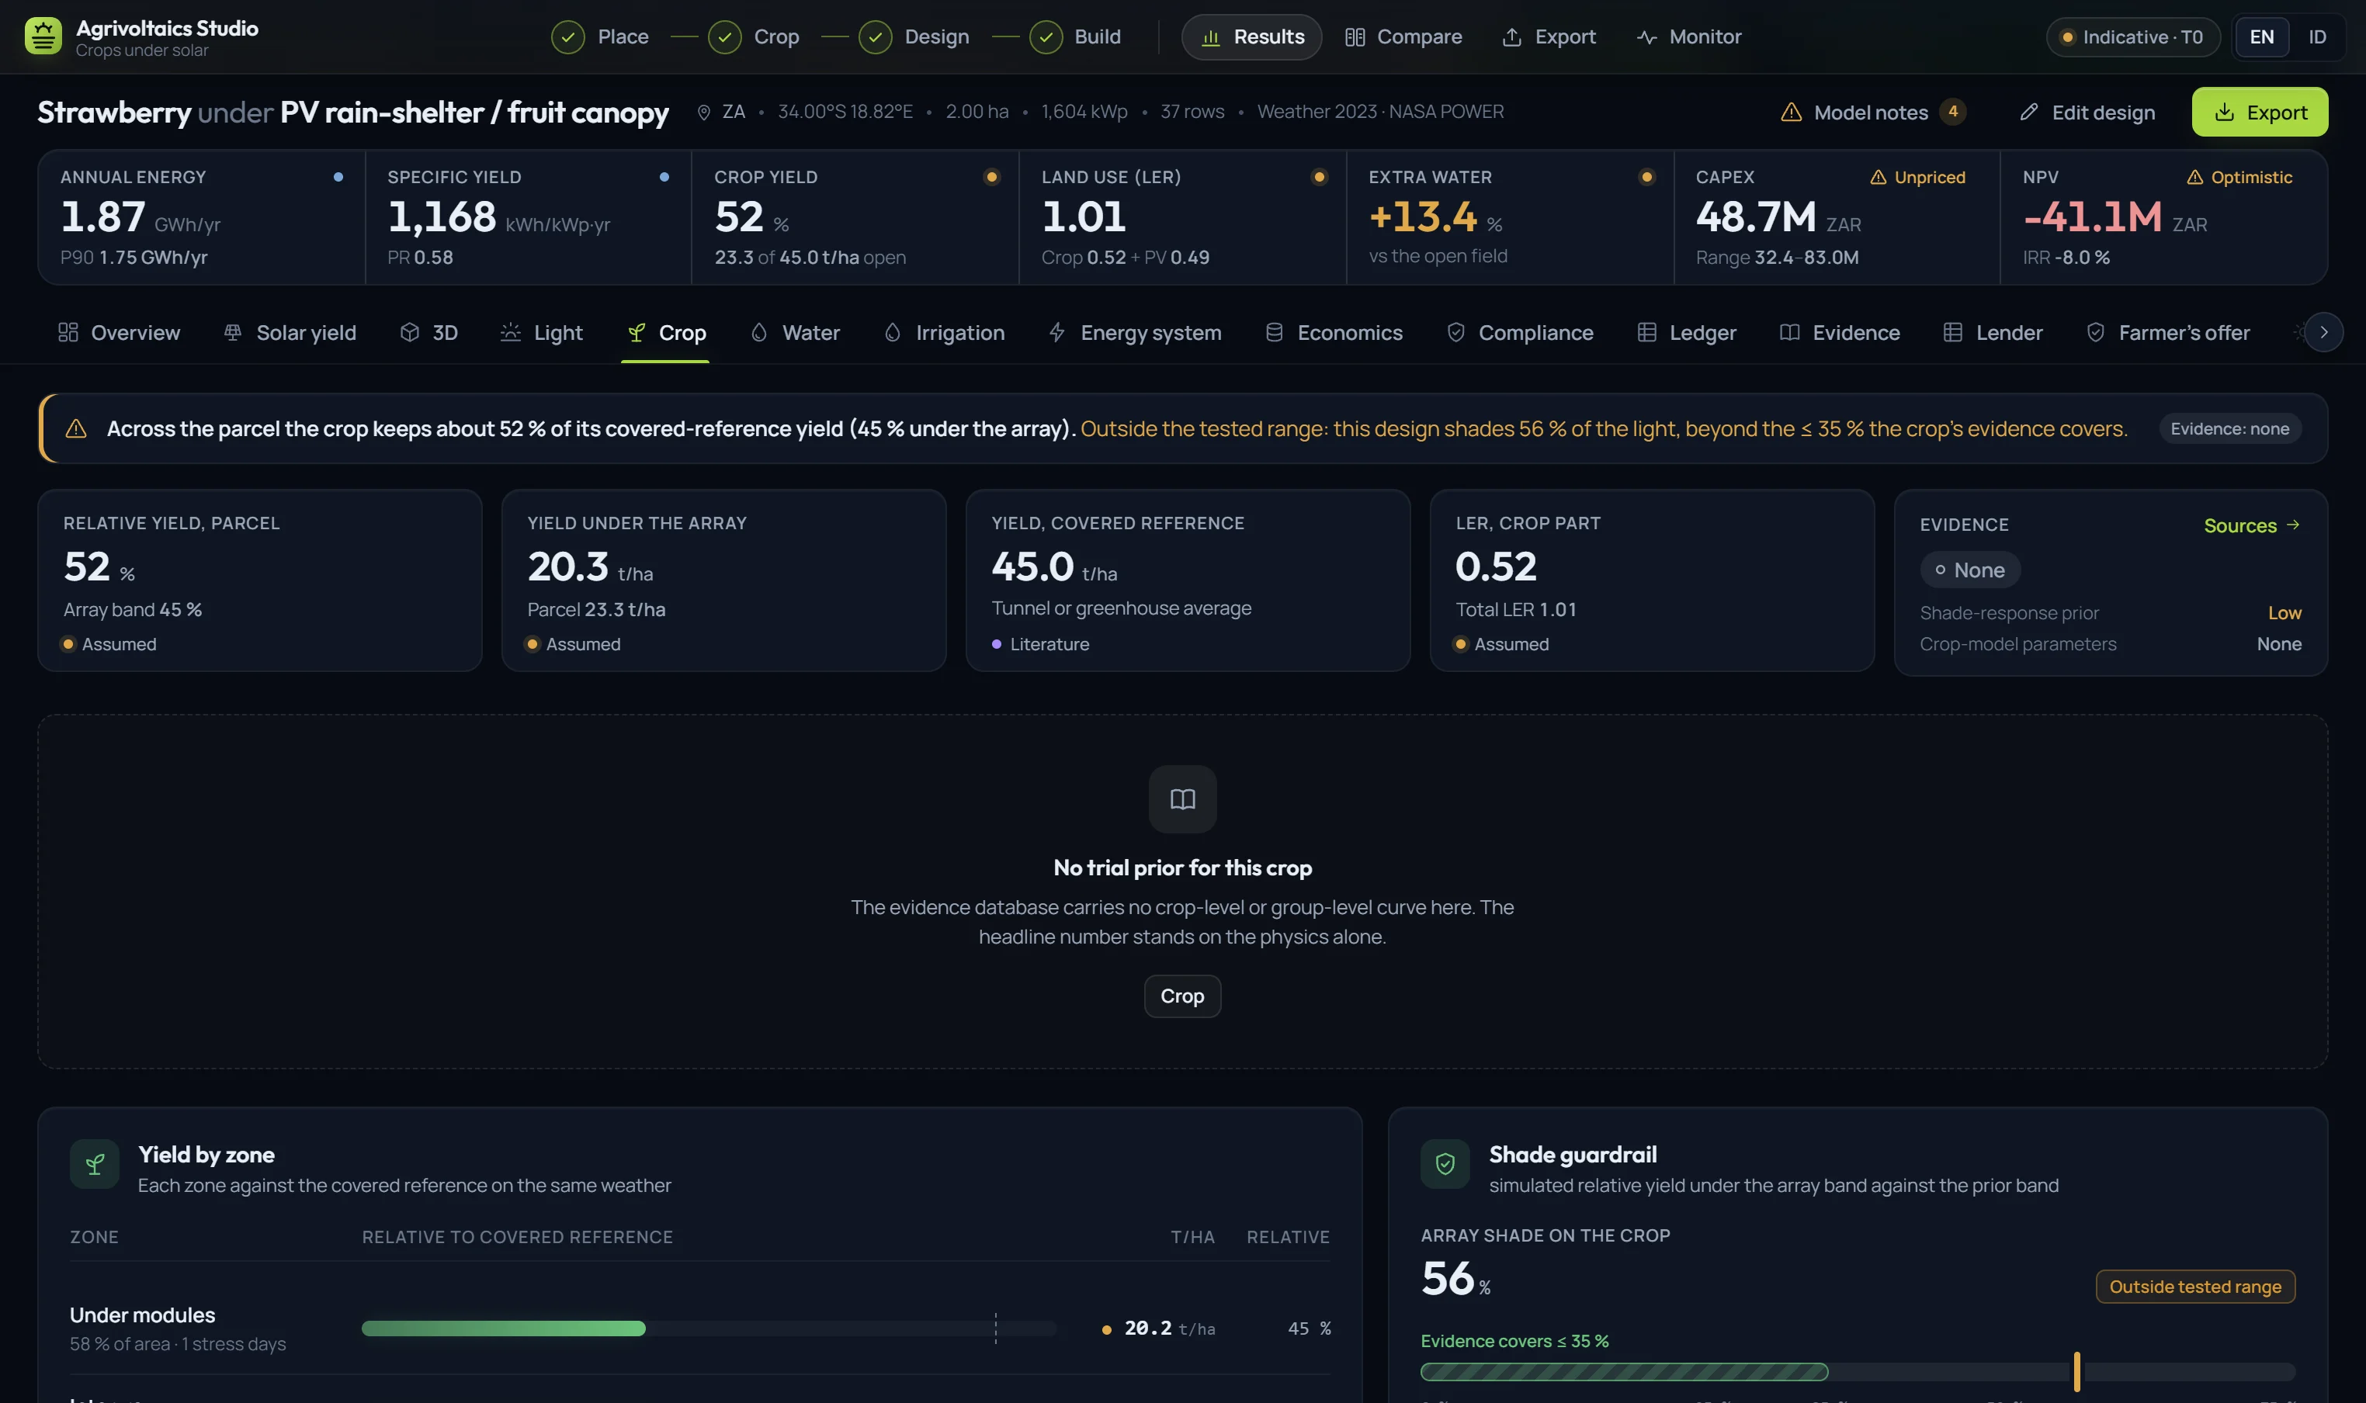
Task: Switch to the Farmer's offer tab
Action: (2167, 333)
